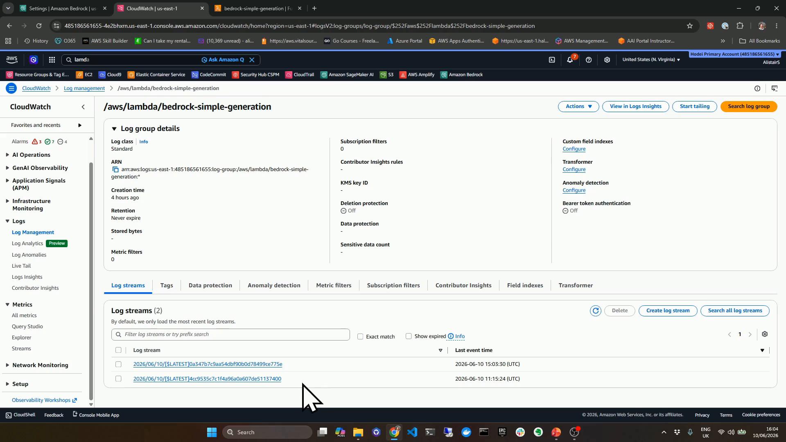Viewport: 786px width, 442px height.
Task: Refresh the log streams list
Action: (596, 311)
